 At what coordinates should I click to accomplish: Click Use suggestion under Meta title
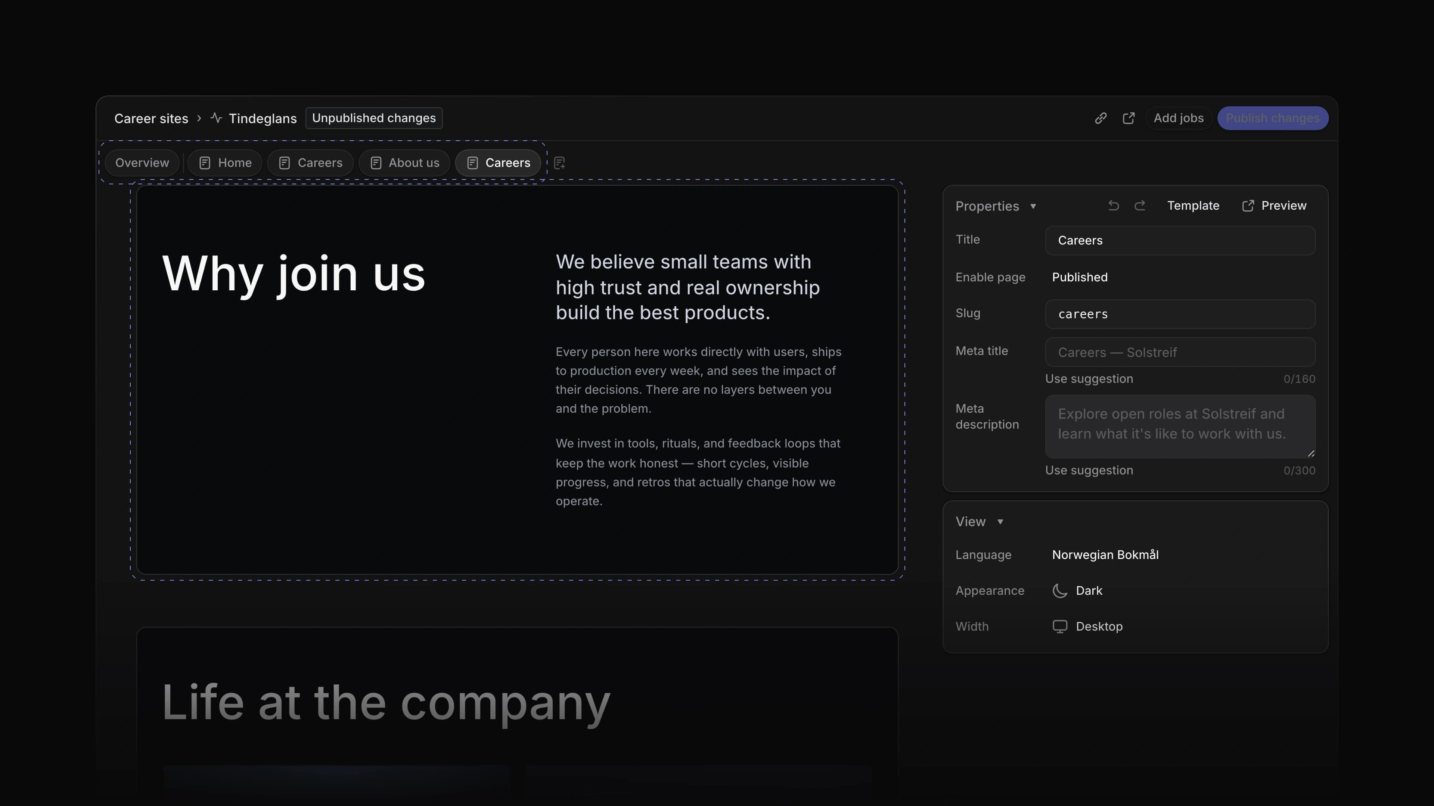[x=1089, y=379]
